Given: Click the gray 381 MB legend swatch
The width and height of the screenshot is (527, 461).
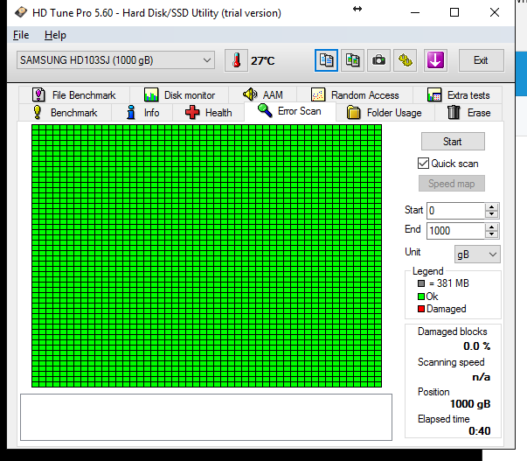Looking at the screenshot, I should (x=421, y=283).
